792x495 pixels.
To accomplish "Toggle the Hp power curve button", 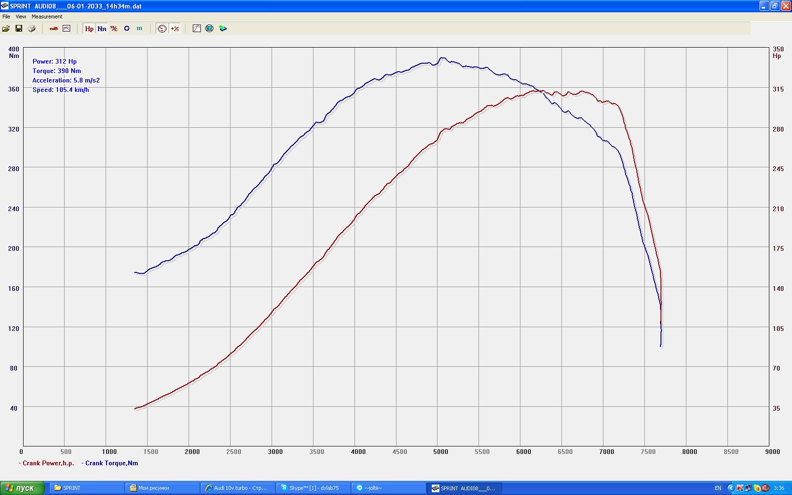I will (x=89, y=29).
